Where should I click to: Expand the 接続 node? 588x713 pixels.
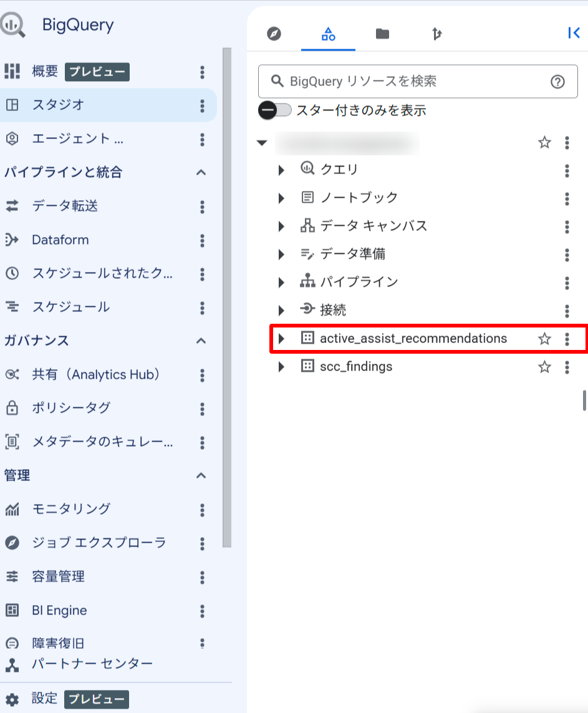point(281,311)
